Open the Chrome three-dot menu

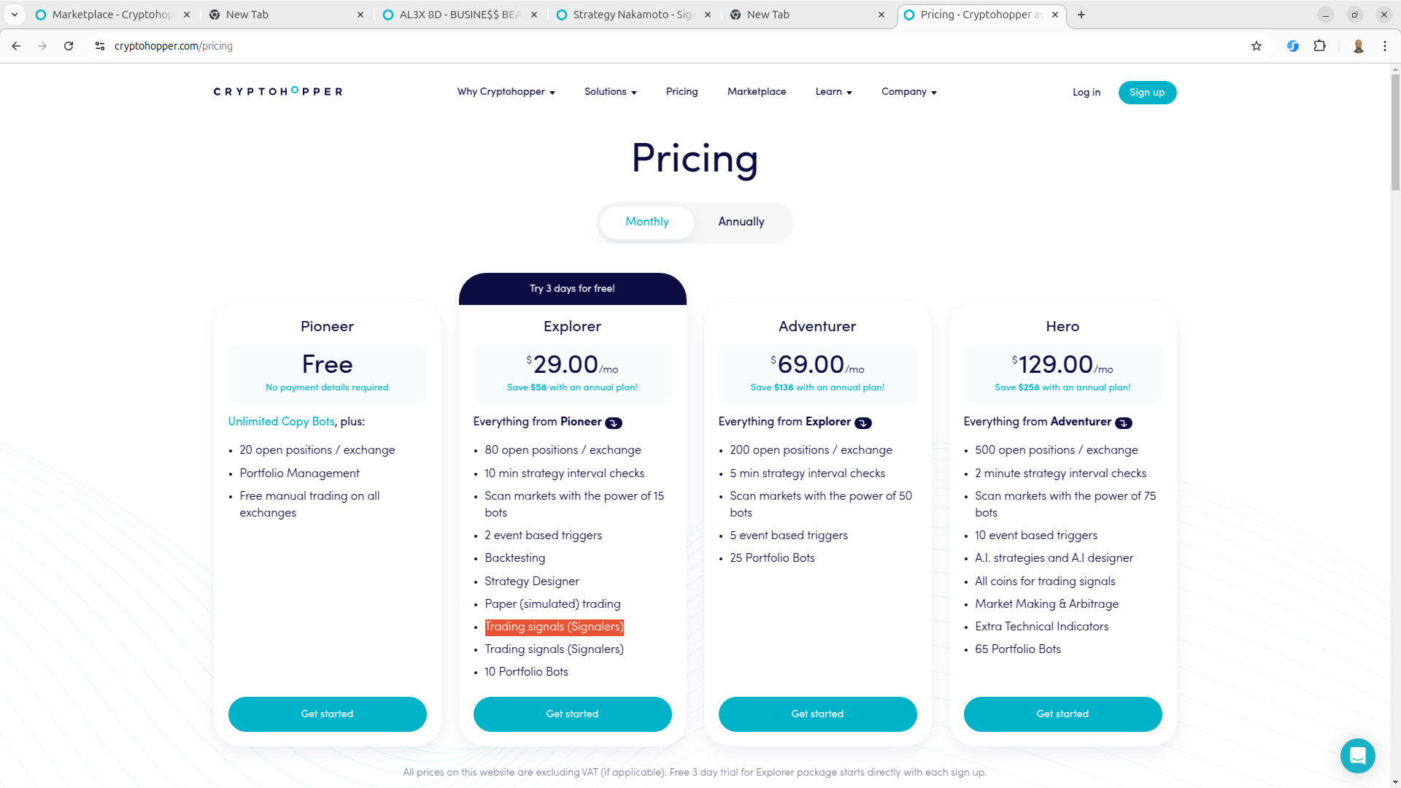(x=1385, y=46)
